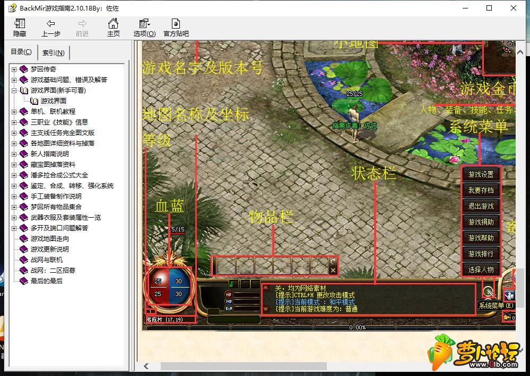This screenshot has width=530, height=376.
Task: Expand 鉴定、合成、转移、强化系统 node
Action: click(x=14, y=186)
